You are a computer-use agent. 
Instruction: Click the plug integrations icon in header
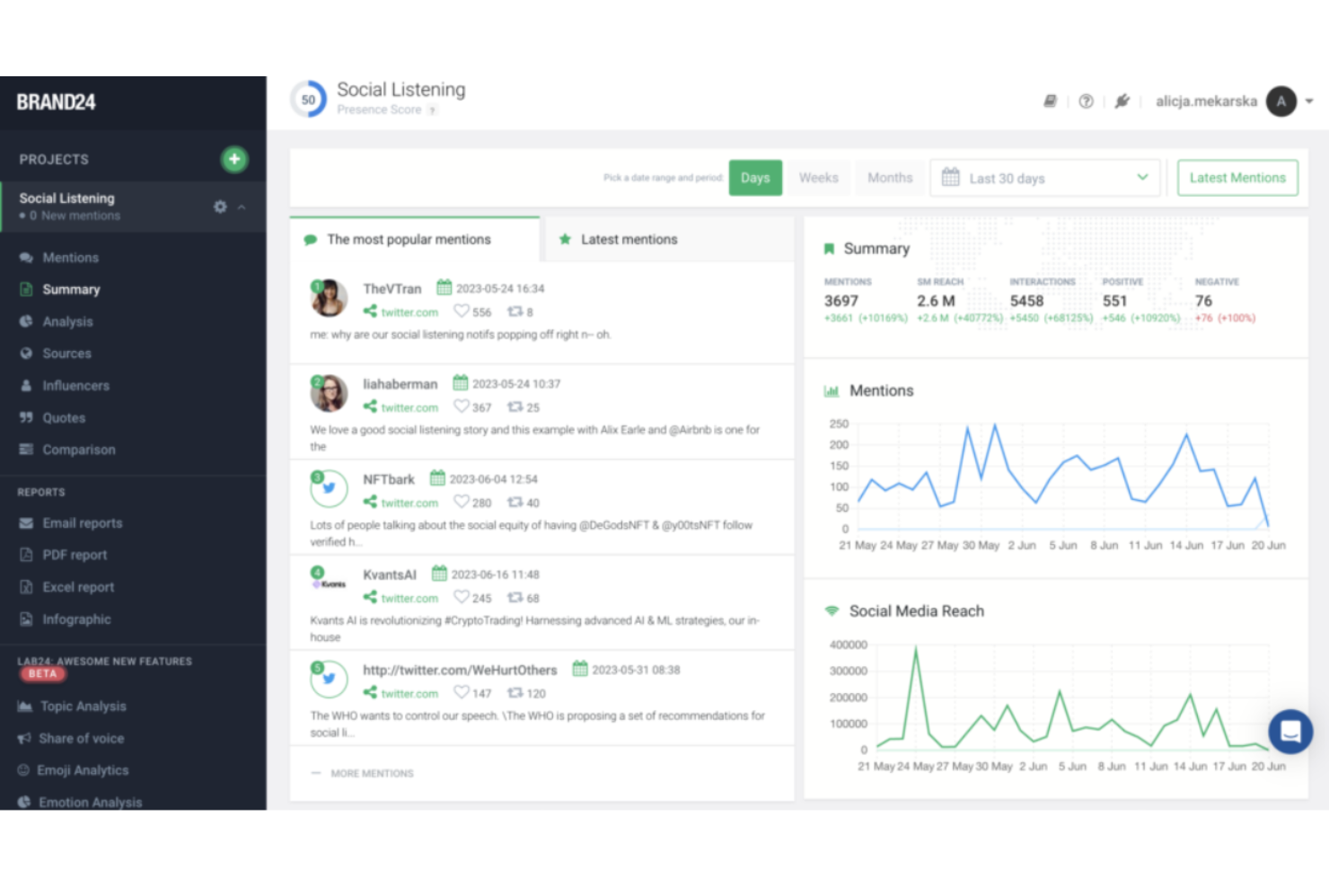pyautogui.click(x=1122, y=101)
